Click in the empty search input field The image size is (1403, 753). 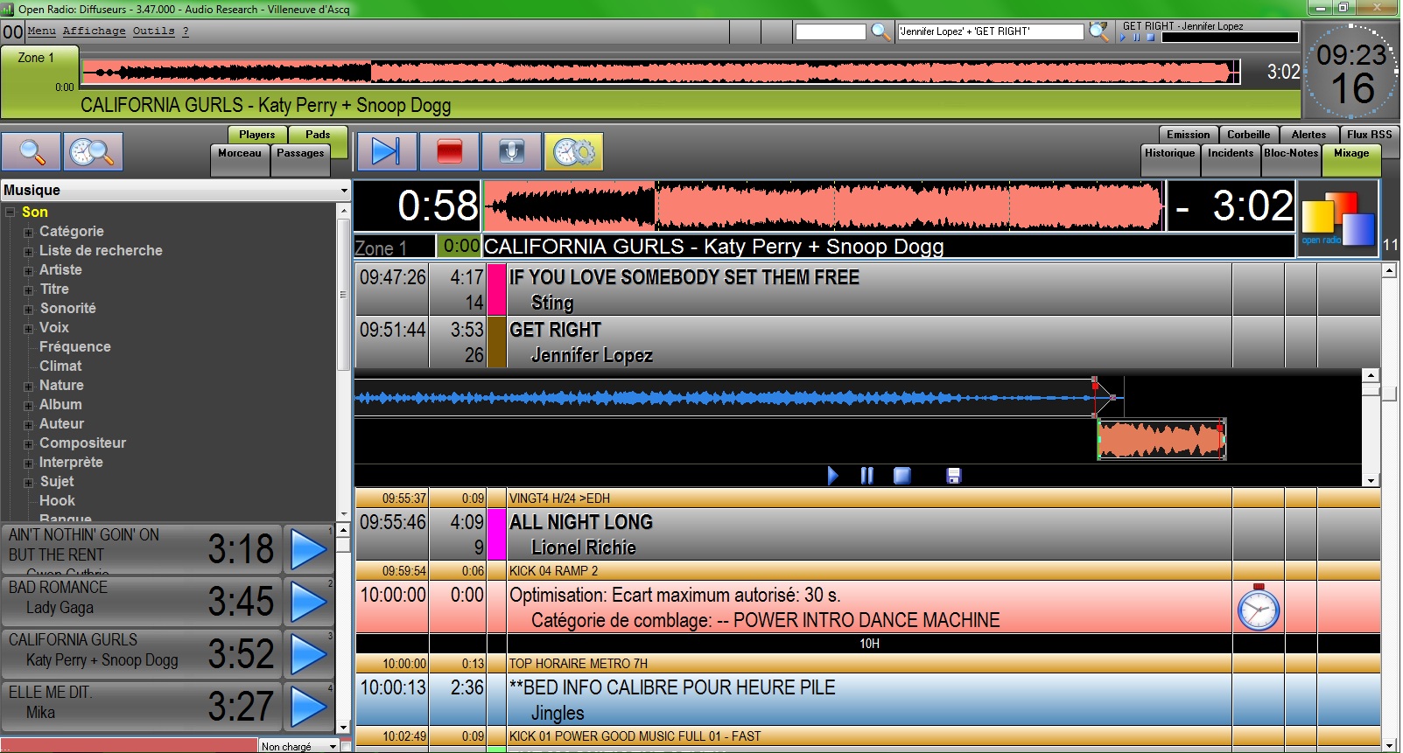coord(830,32)
